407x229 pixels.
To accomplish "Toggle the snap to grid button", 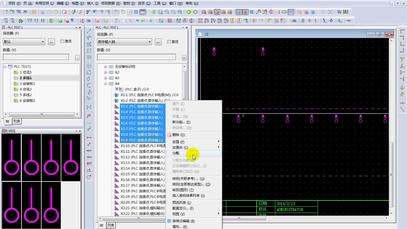I will click(245, 12).
